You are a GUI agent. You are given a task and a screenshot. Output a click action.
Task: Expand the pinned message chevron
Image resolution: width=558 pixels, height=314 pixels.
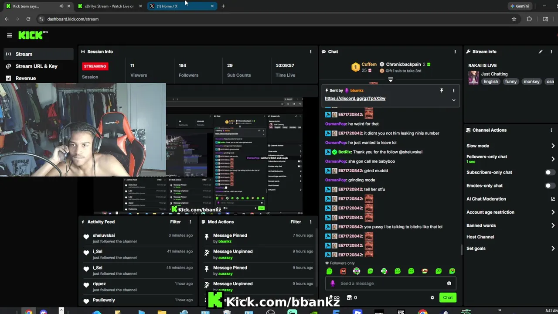pos(453,100)
